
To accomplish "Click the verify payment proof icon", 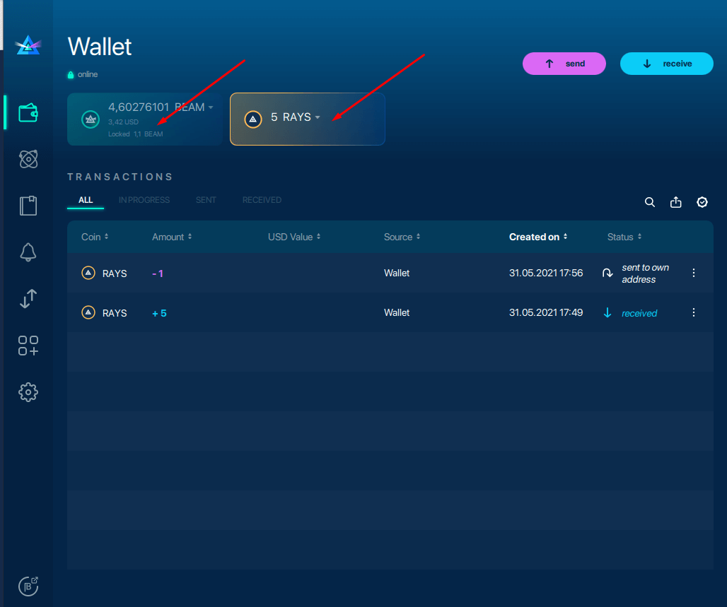I will click(702, 202).
